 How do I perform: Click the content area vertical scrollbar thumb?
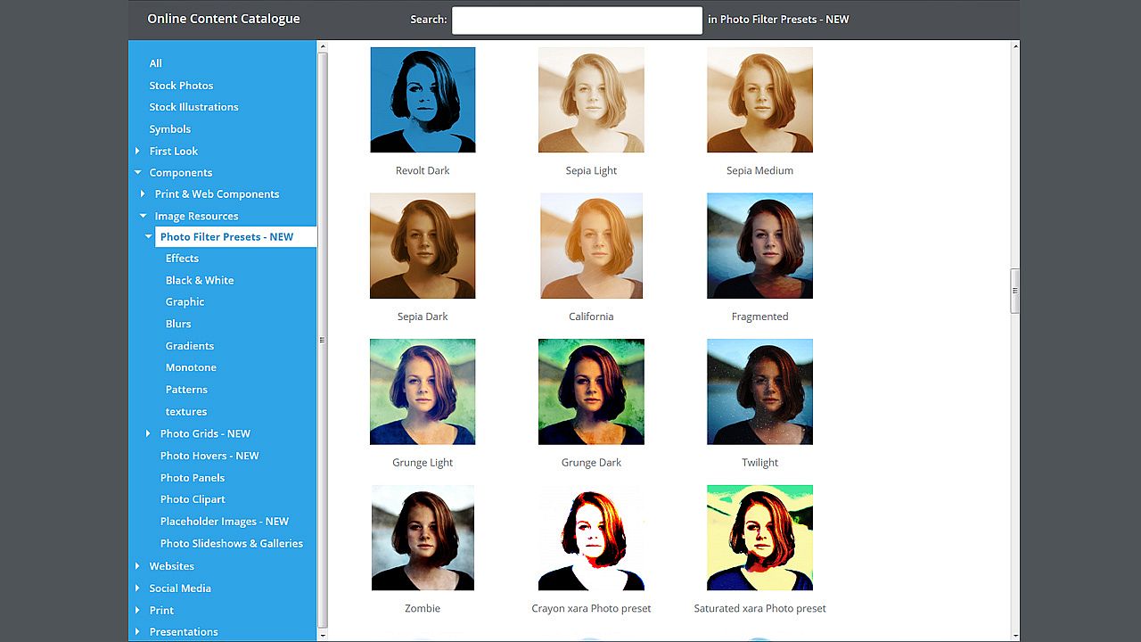click(1014, 291)
